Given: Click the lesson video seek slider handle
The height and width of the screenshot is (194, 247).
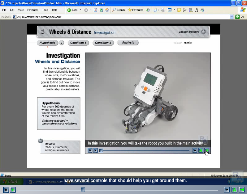Looking at the screenshot, I should [x=101, y=150].
